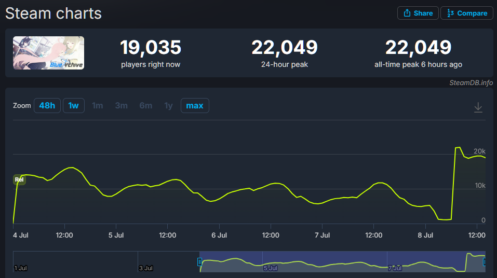This screenshot has height=278, width=497.
Task: Click the Share button
Action: tap(418, 13)
